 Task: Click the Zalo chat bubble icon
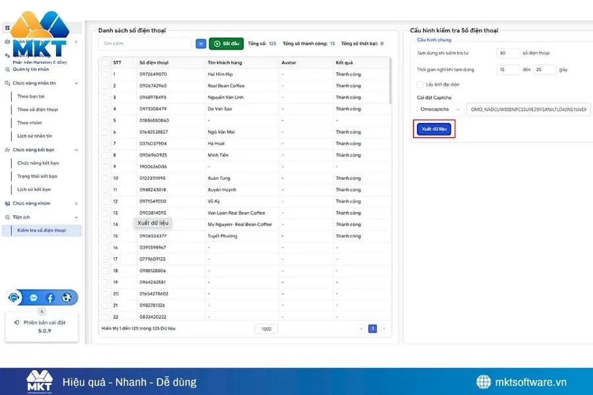pyautogui.click(x=33, y=298)
